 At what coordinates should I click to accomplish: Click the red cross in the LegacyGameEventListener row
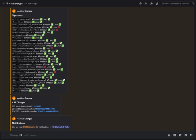coord(45,67)
